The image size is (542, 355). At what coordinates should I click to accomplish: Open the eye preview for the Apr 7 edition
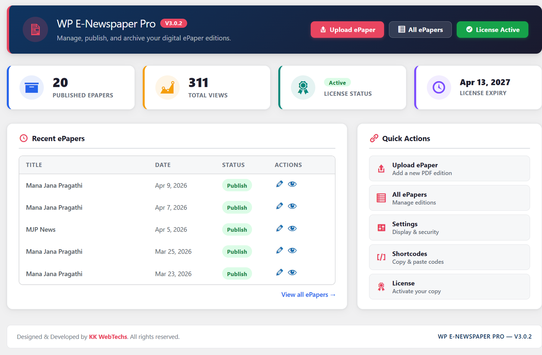tap(292, 206)
